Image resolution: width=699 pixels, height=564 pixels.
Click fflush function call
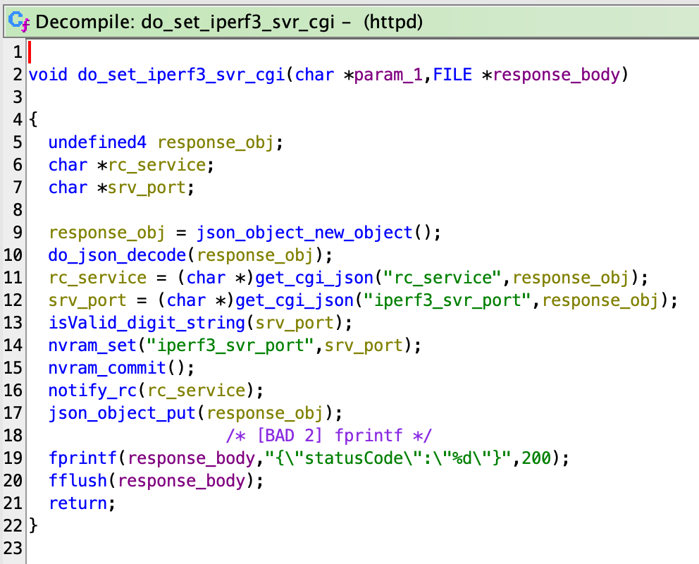click(78, 481)
